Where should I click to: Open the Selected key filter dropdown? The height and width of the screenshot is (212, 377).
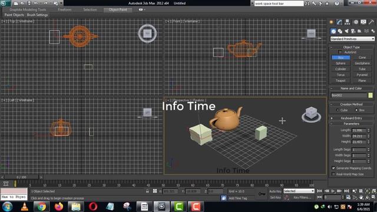pyautogui.click(x=299, y=191)
